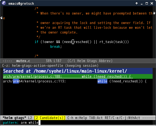Screen dimensions: 156x126
Task: Click the C/l major mode indicator
Action: (72, 61)
